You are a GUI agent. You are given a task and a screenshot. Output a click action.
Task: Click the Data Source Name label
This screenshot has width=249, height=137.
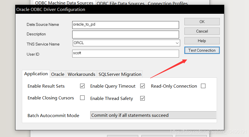[43, 25]
